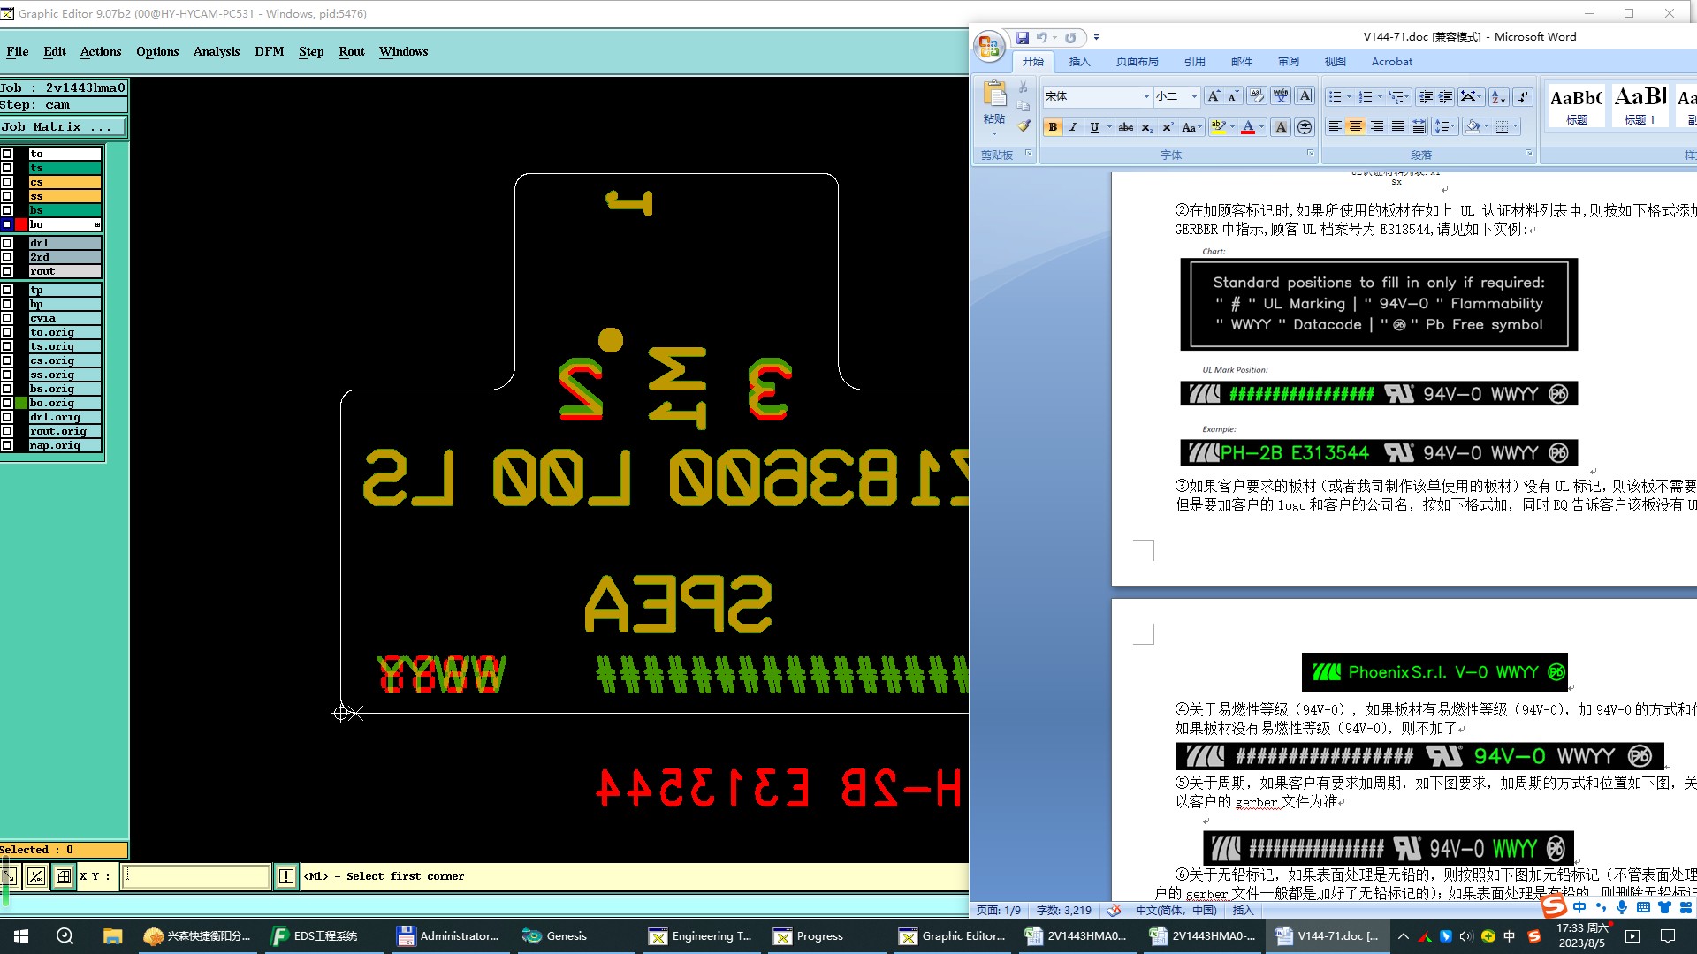Click the enclosed character (字) icon
Screen dimensions: 1697x954
coord(1305,127)
